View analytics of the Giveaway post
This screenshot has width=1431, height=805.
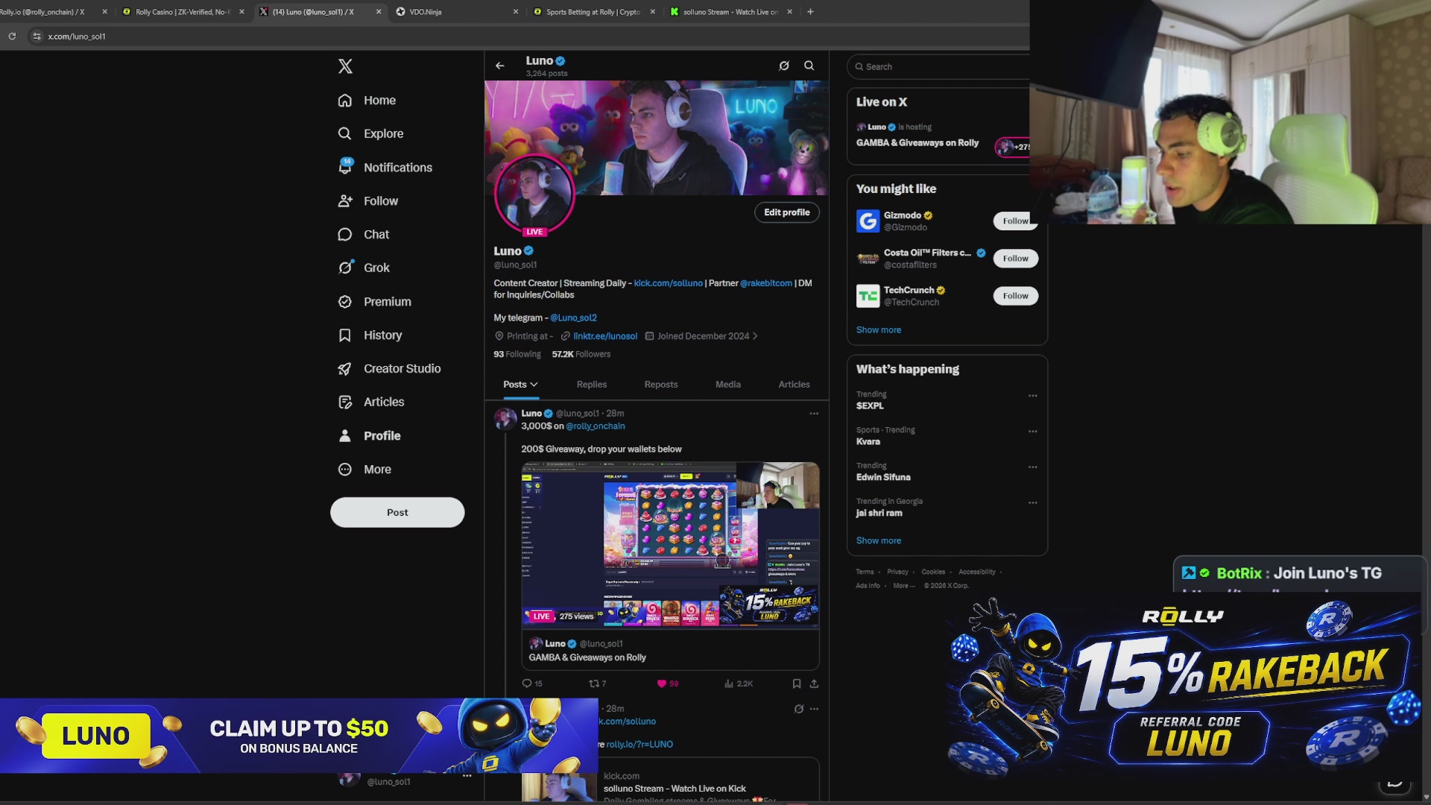(739, 684)
